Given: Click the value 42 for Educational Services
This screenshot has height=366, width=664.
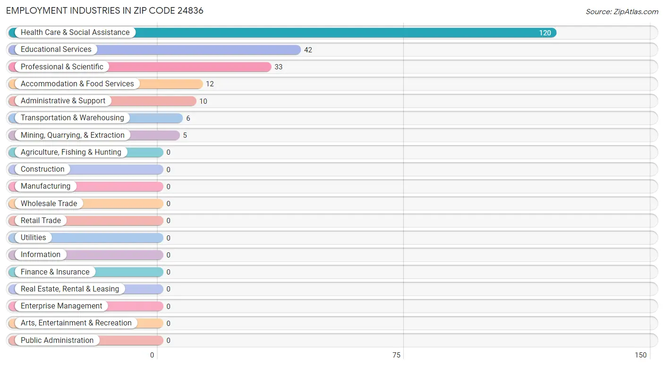Looking at the screenshot, I should pos(308,50).
